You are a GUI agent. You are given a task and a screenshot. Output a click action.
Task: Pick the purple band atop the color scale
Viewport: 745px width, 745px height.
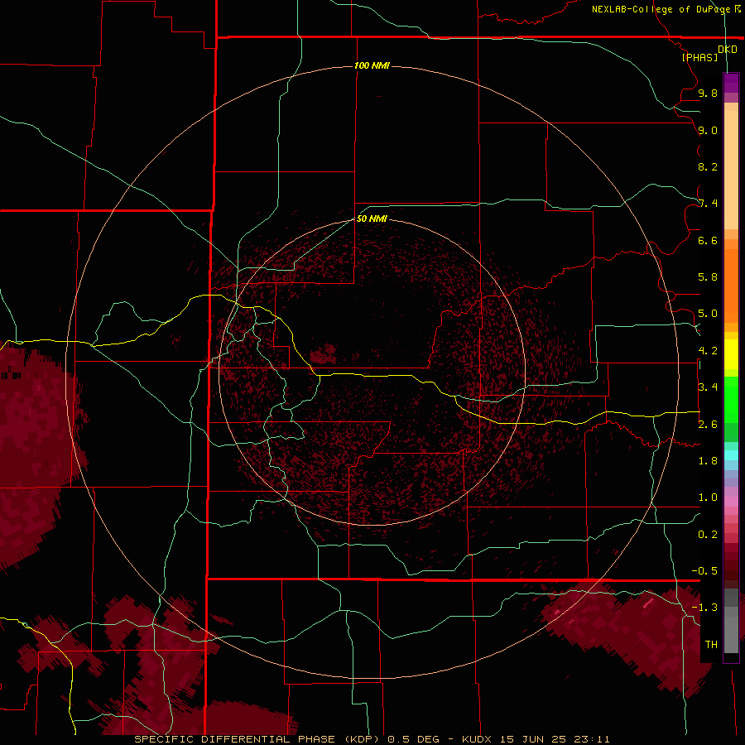point(731,83)
